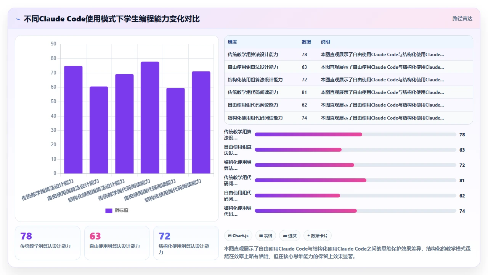Viewport: 488px width, 275px height.
Task: Click the progress bar valued 63
Action: pyautogui.click(x=355, y=150)
